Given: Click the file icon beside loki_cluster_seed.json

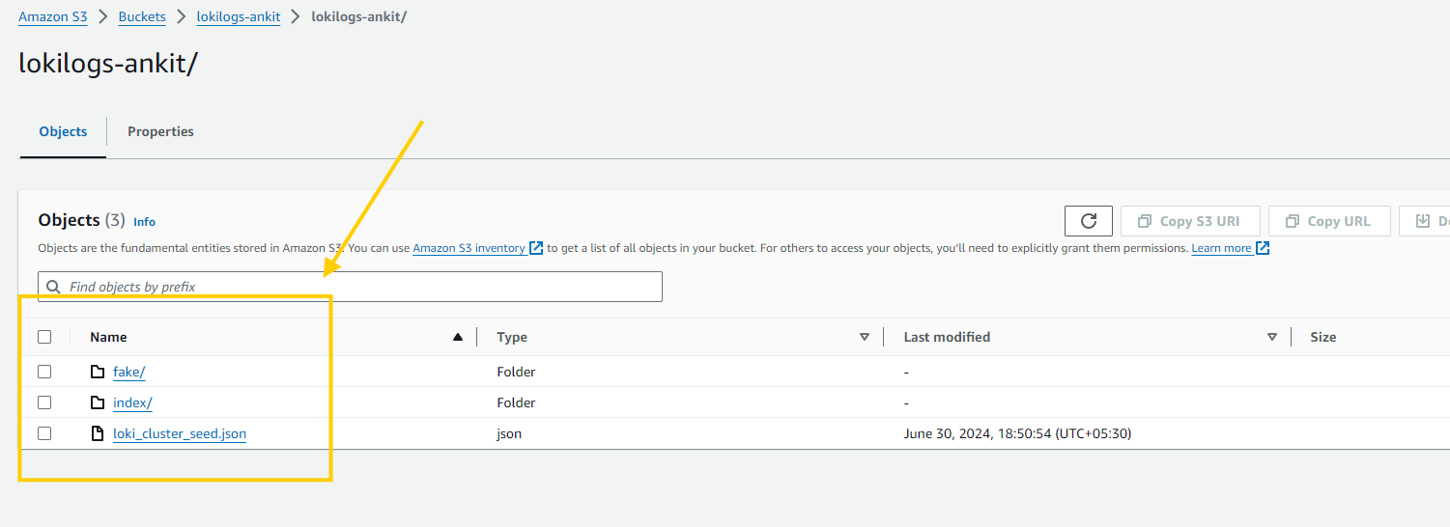Looking at the screenshot, I should (x=97, y=433).
